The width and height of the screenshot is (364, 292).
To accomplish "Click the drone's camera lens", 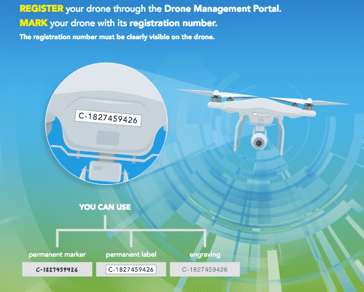I will coord(259,142).
